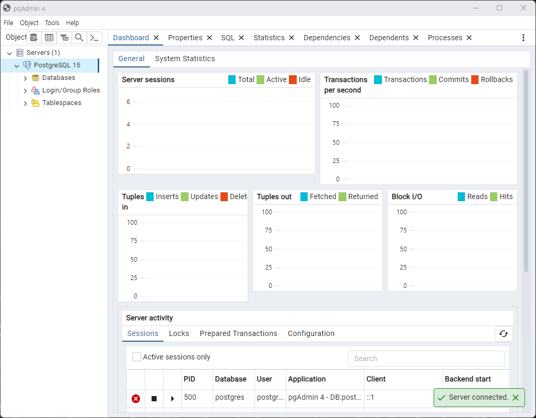Open the Object menu

[29, 23]
